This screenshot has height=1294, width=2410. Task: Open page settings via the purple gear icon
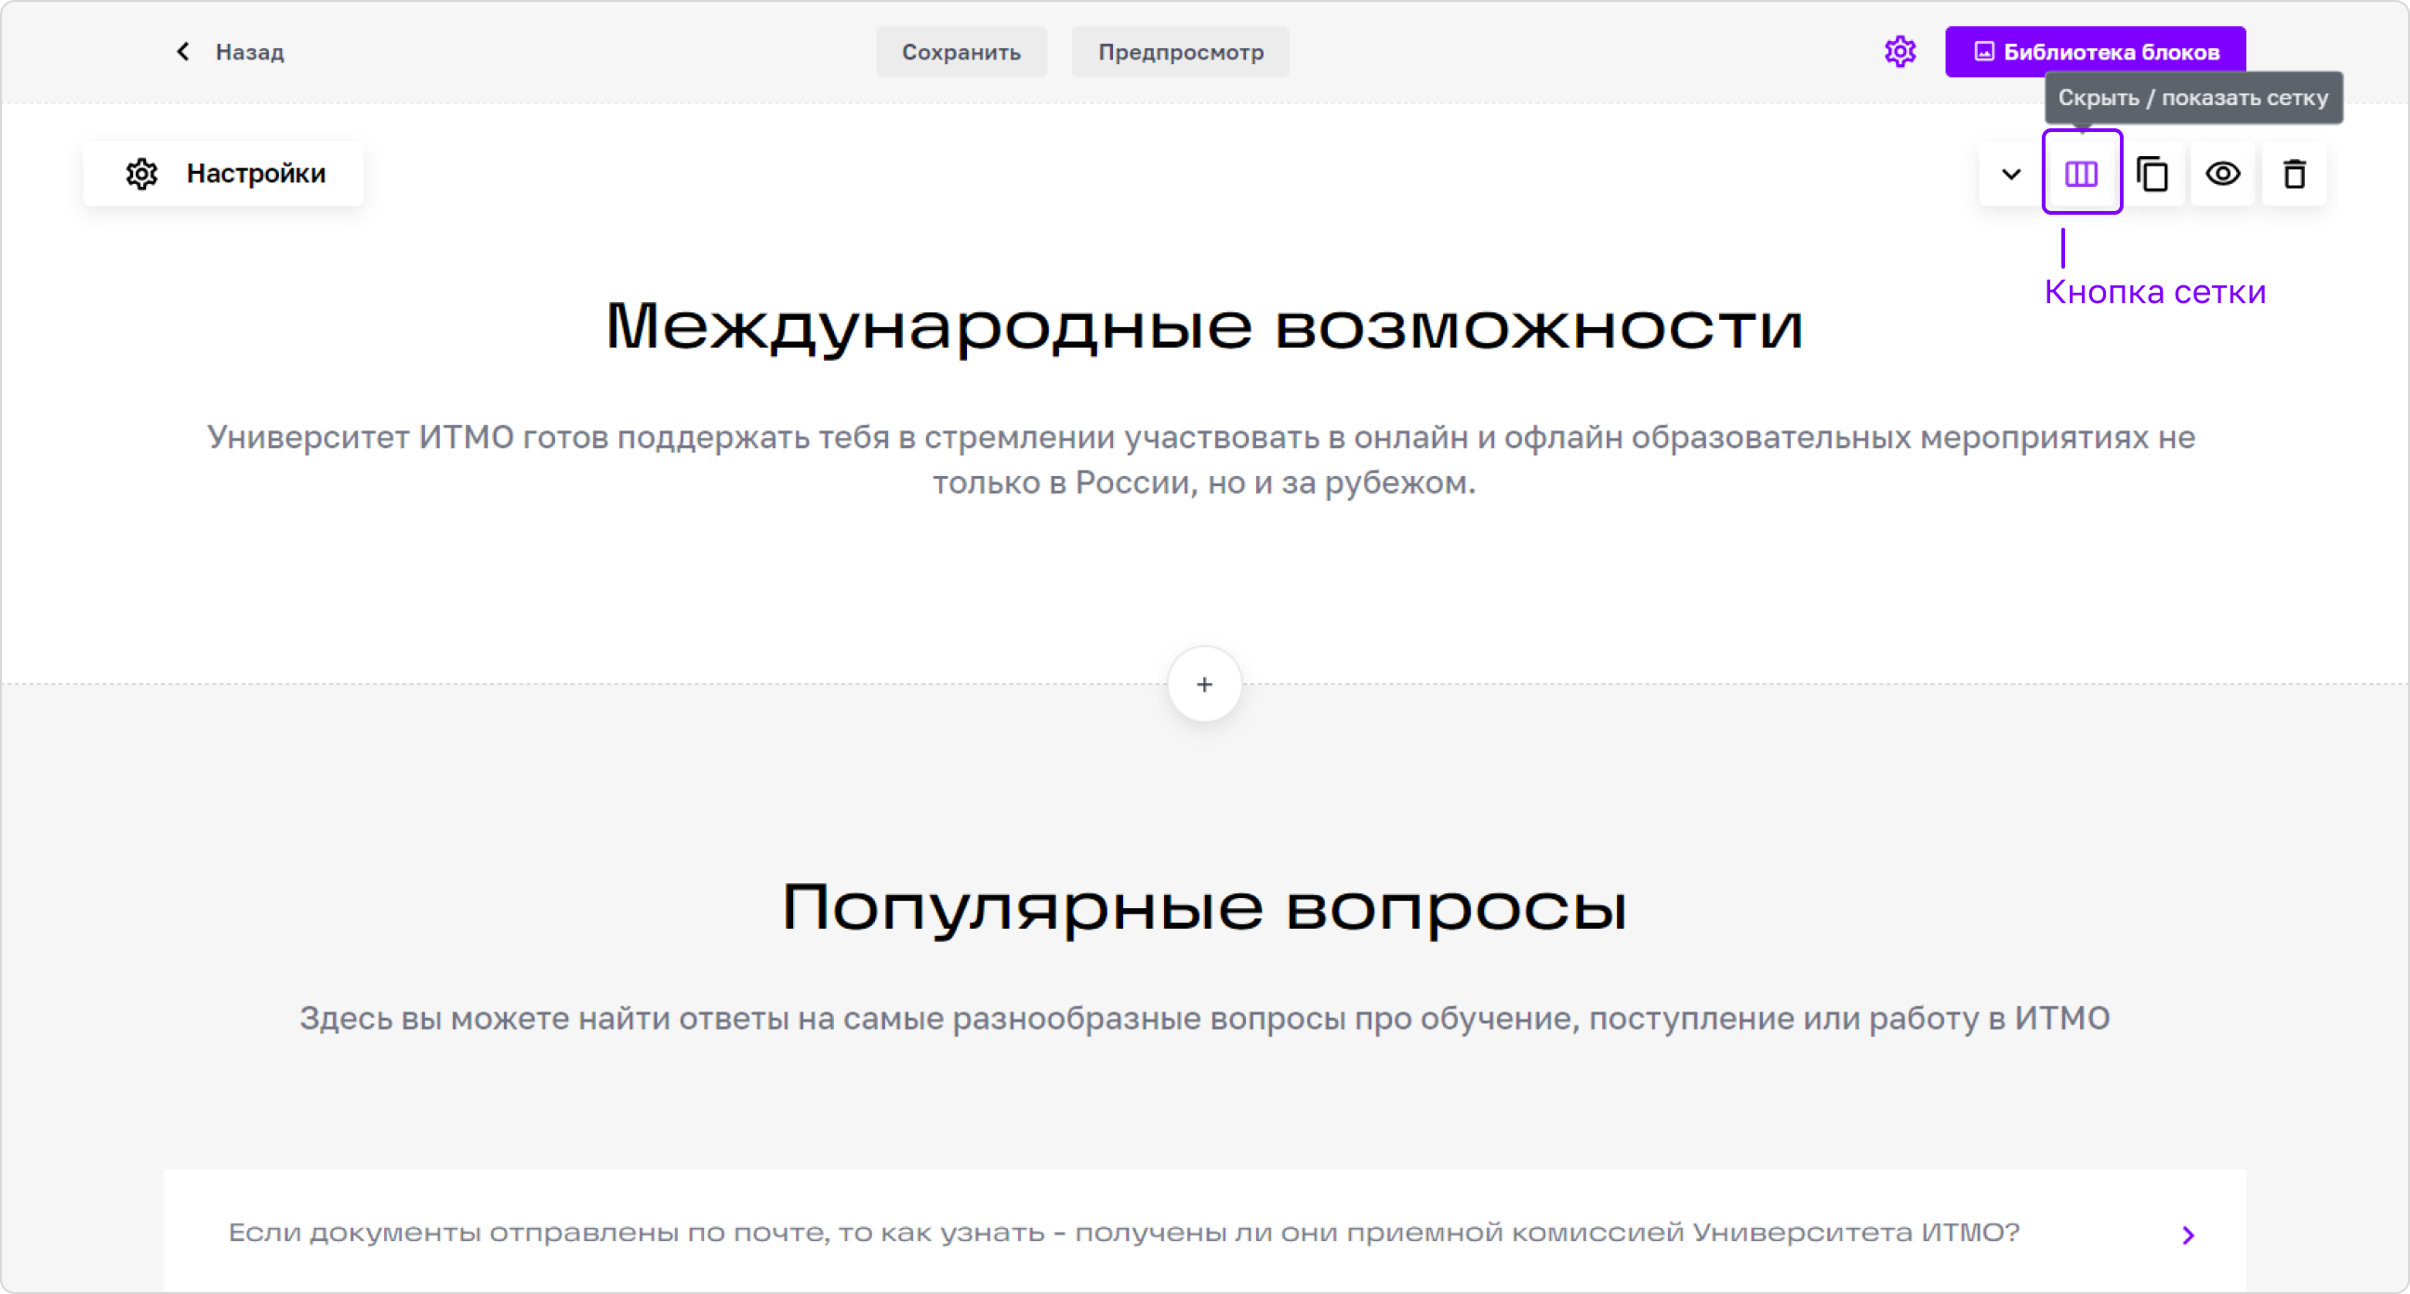pos(1900,51)
